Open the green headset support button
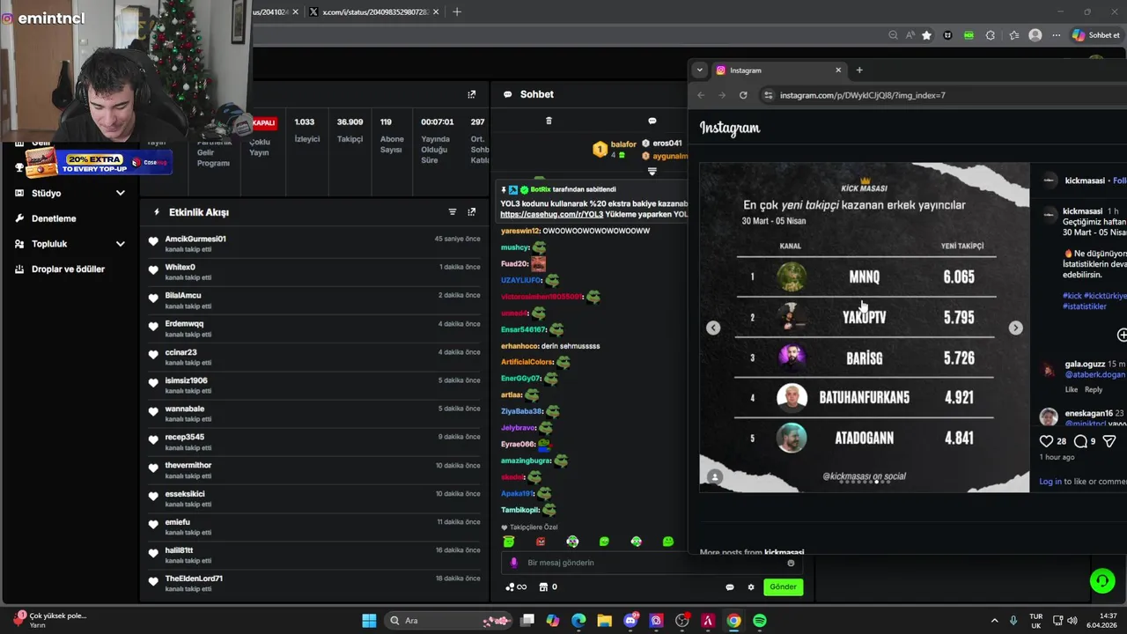The height and width of the screenshot is (634, 1127). (x=1101, y=580)
